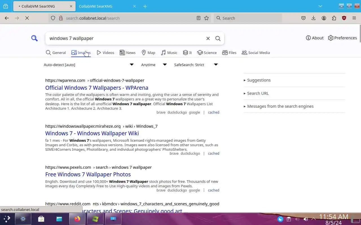Click the insecure connection padlock icon
This screenshot has width=361, height=225.
tap(61, 18)
